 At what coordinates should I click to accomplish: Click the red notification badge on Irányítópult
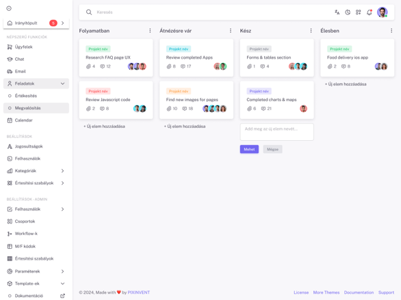point(53,23)
